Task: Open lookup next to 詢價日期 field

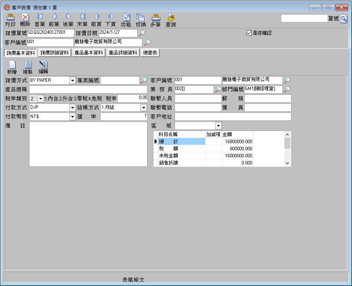Action: [142, 33]
